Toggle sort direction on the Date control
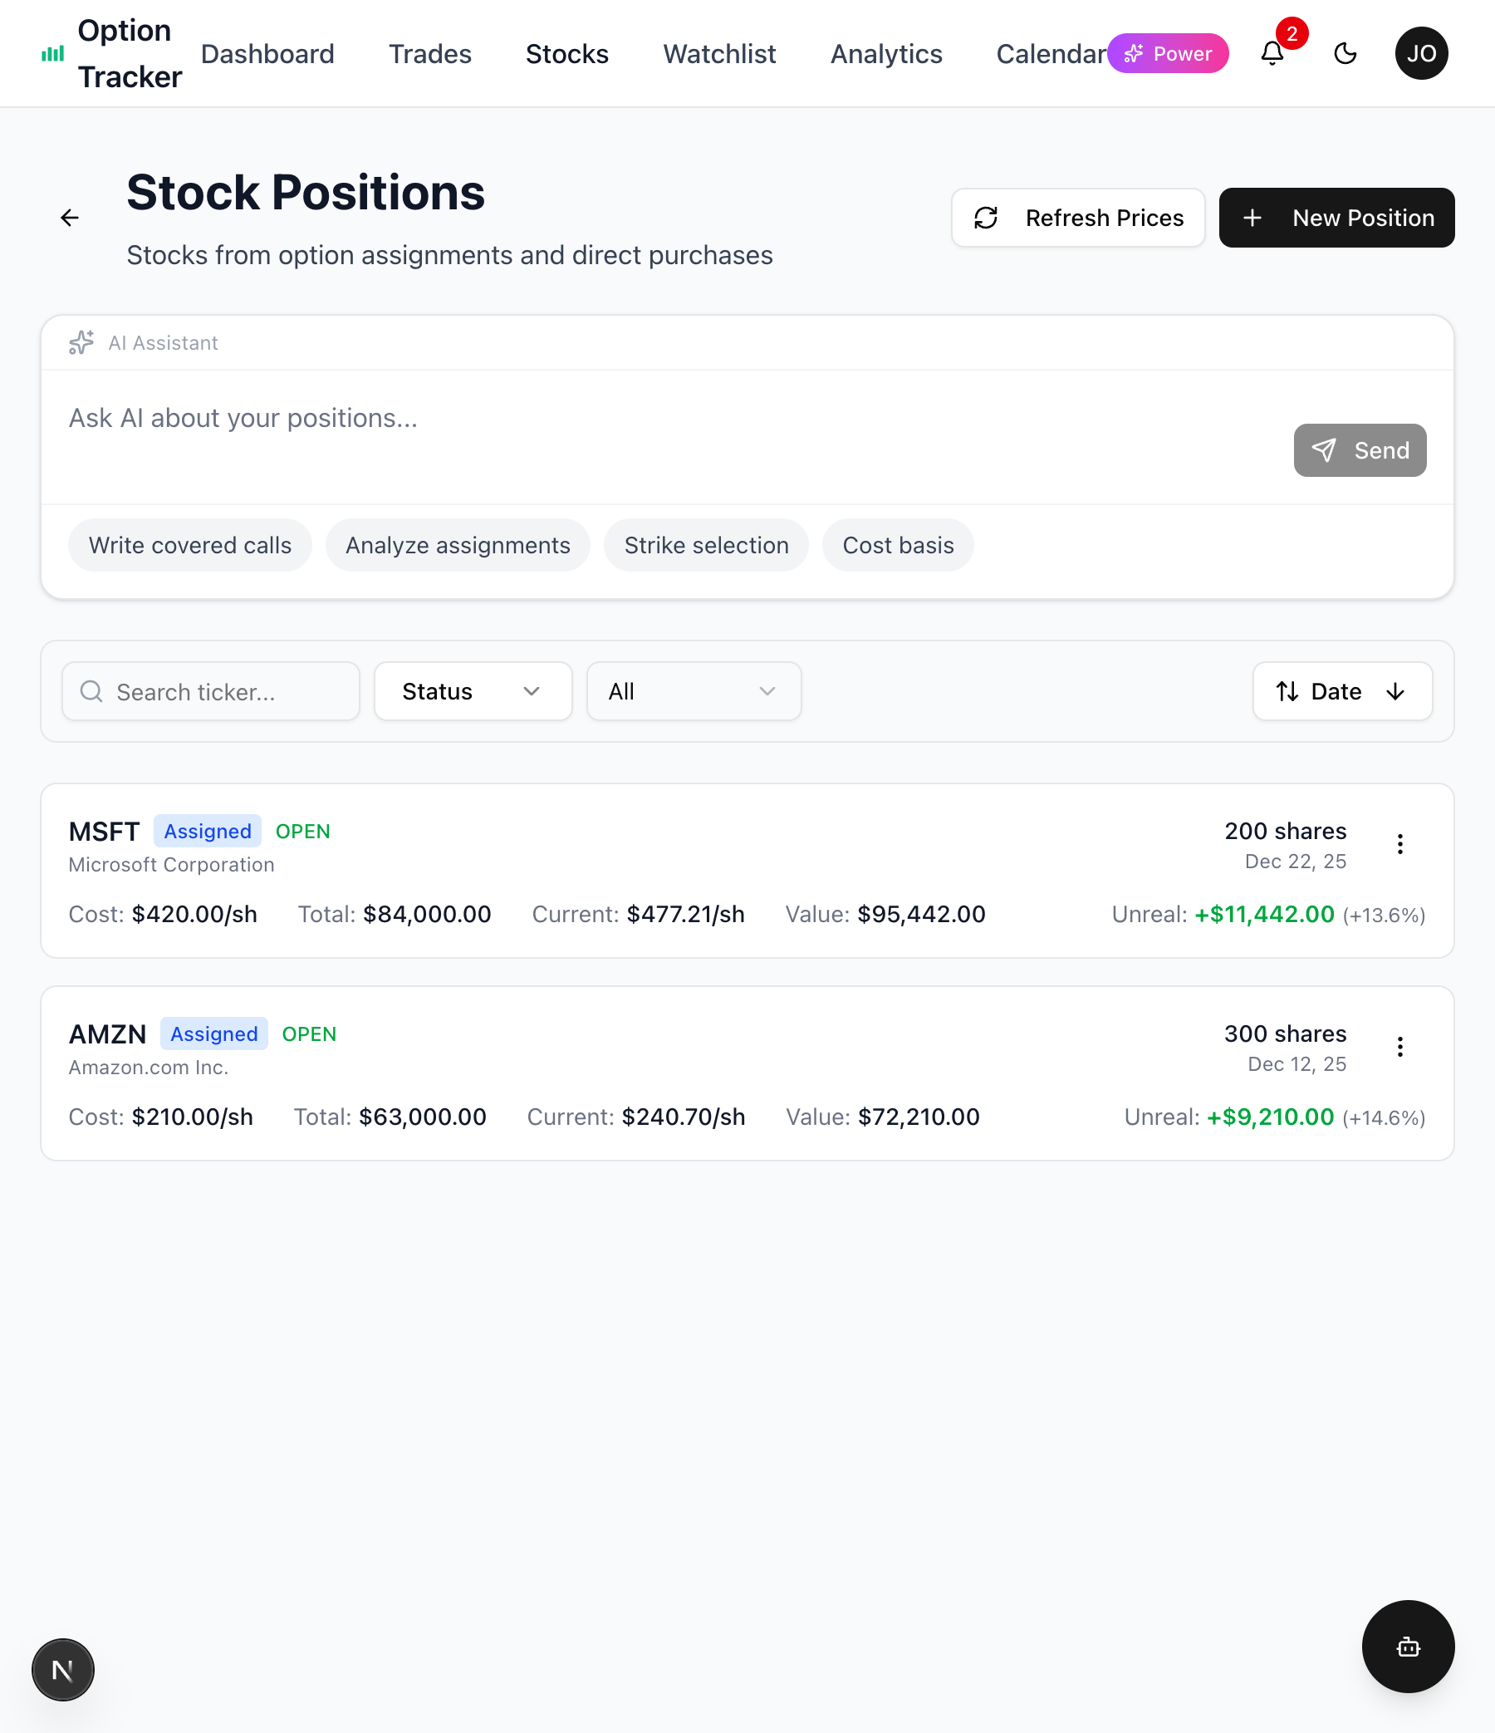 tap(1395, 692)
